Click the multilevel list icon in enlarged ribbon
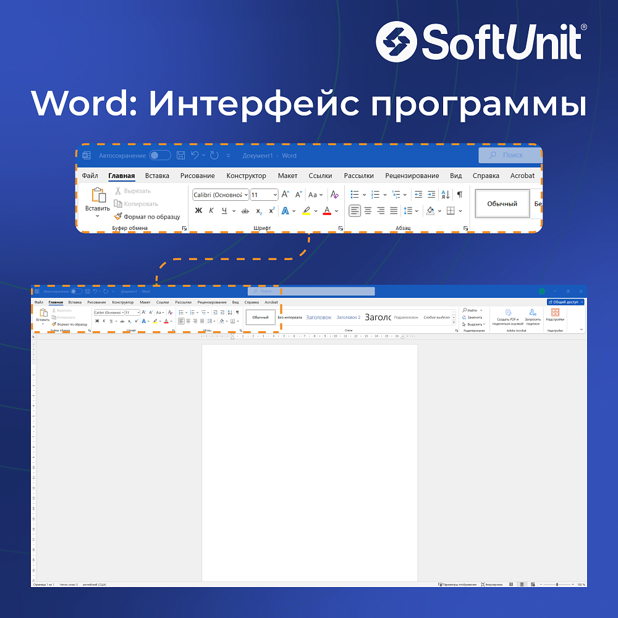This screenshot has height=618, width=618. pyautogui.click(x=396, y=195)
